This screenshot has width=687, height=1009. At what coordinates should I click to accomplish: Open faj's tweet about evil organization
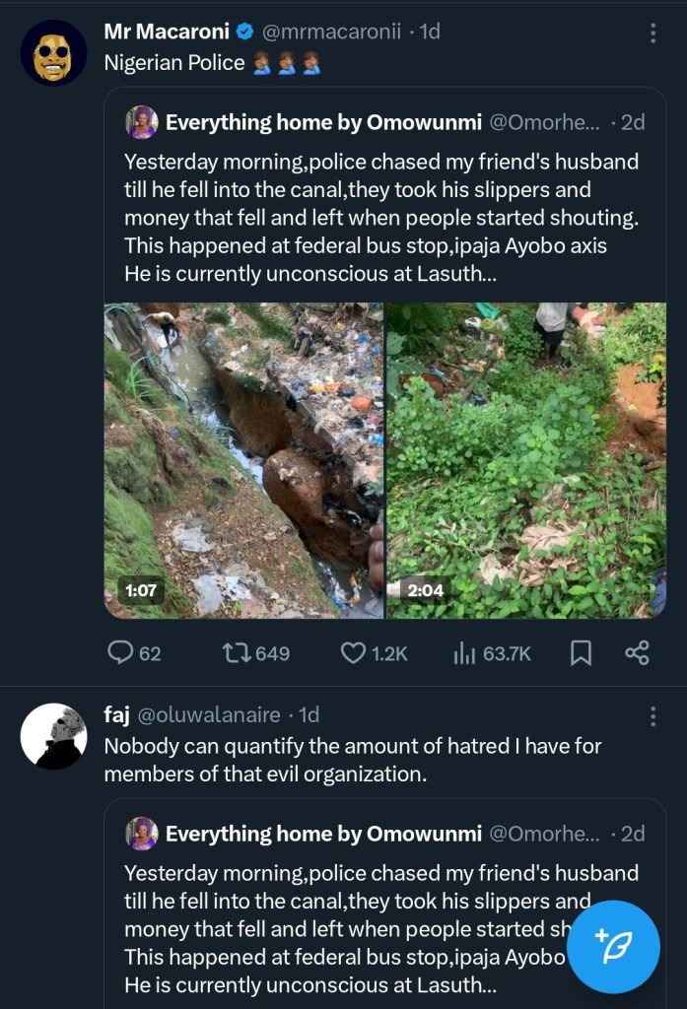click(352, 760)
